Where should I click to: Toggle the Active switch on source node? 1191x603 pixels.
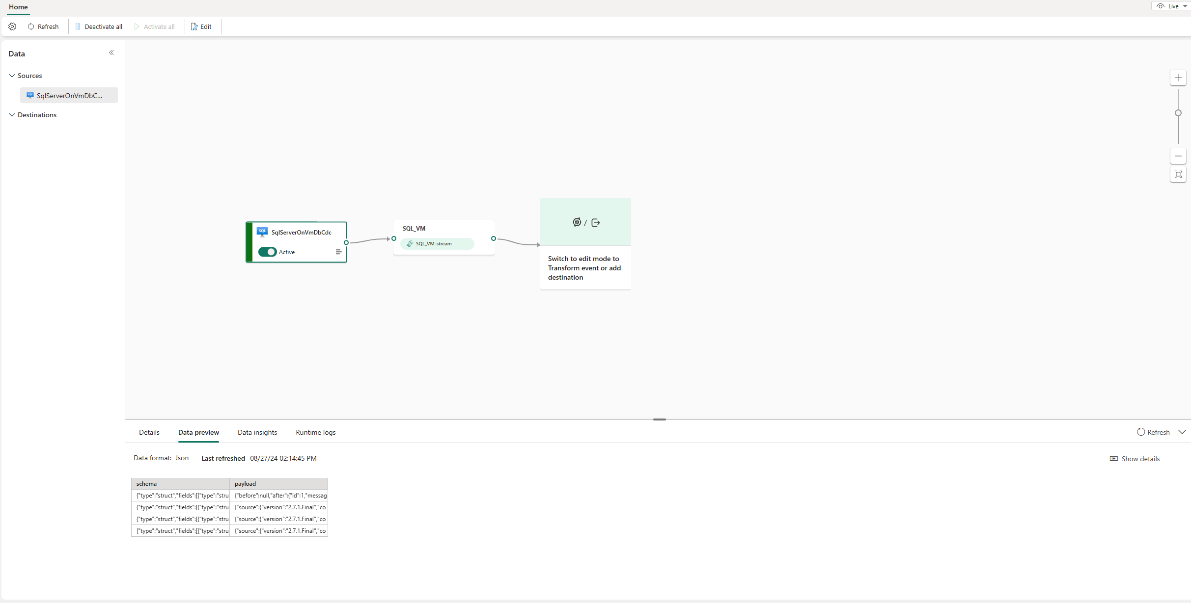point(267,252)
